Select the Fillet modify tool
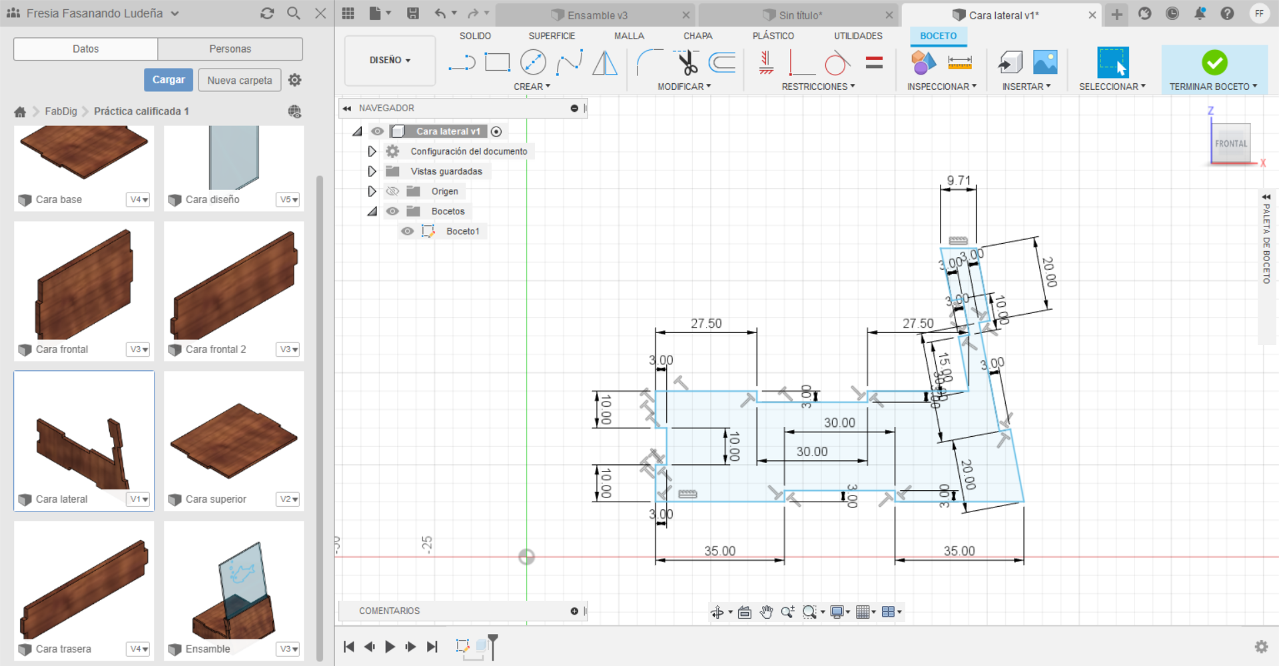1279x666 pixels. coord(649,63)
